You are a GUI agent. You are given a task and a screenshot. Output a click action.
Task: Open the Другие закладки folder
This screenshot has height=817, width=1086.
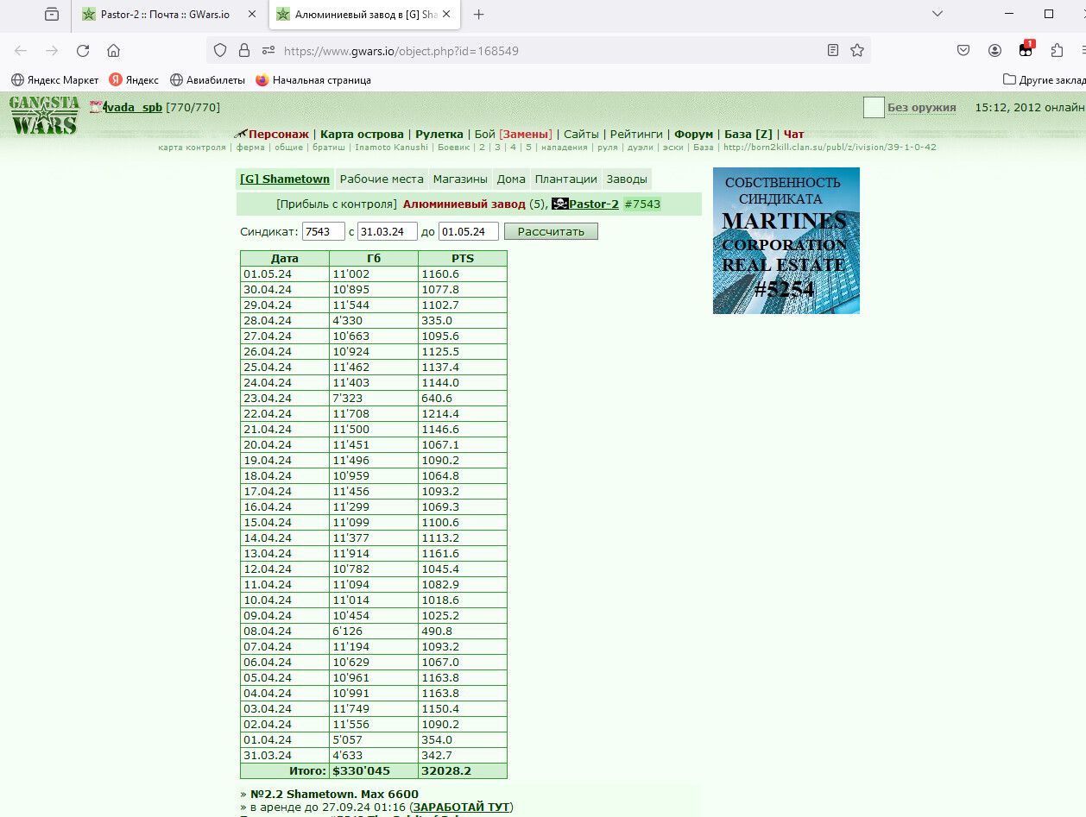point(1045,79)
